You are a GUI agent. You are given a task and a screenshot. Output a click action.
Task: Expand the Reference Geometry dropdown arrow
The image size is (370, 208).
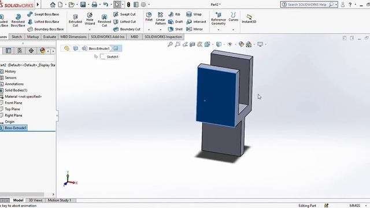(x=219, y=29)
